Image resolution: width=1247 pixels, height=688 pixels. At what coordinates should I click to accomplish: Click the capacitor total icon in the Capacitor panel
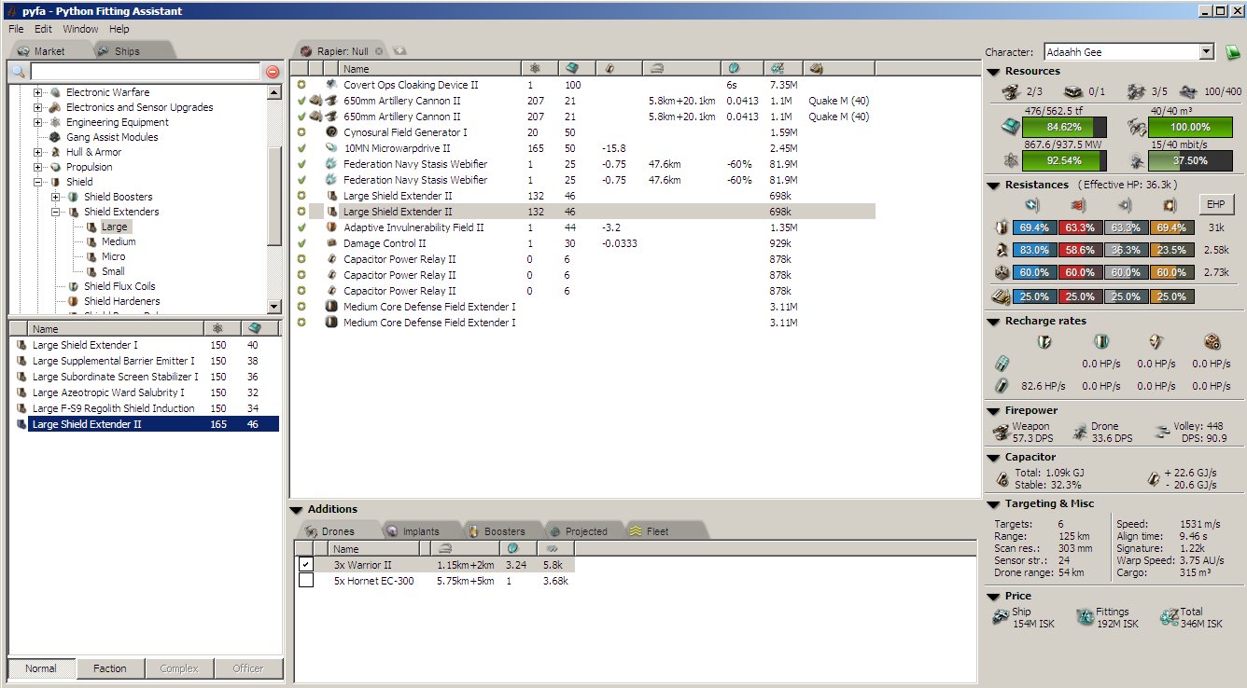[1002, 478]
